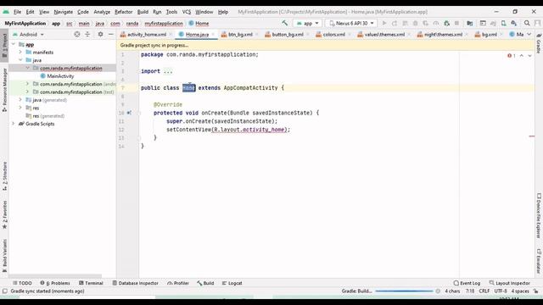Toggle the Favorites tool window side tab

4,214
